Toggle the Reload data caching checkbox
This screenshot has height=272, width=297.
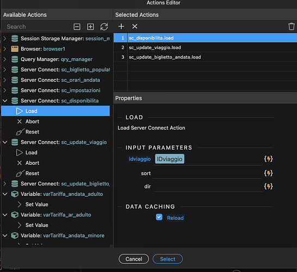[x=159, y=217]
